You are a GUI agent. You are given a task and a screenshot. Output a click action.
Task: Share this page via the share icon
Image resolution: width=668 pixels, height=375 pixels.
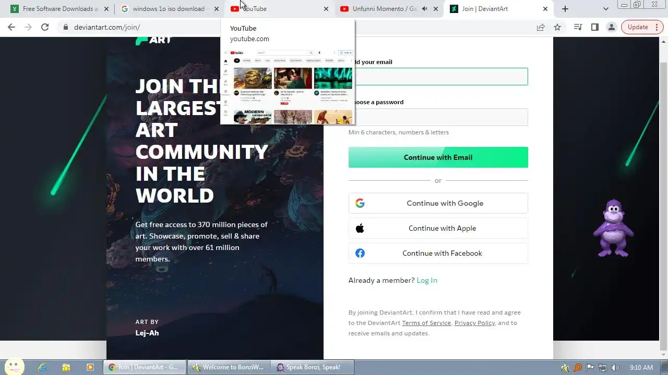[541, 27]
